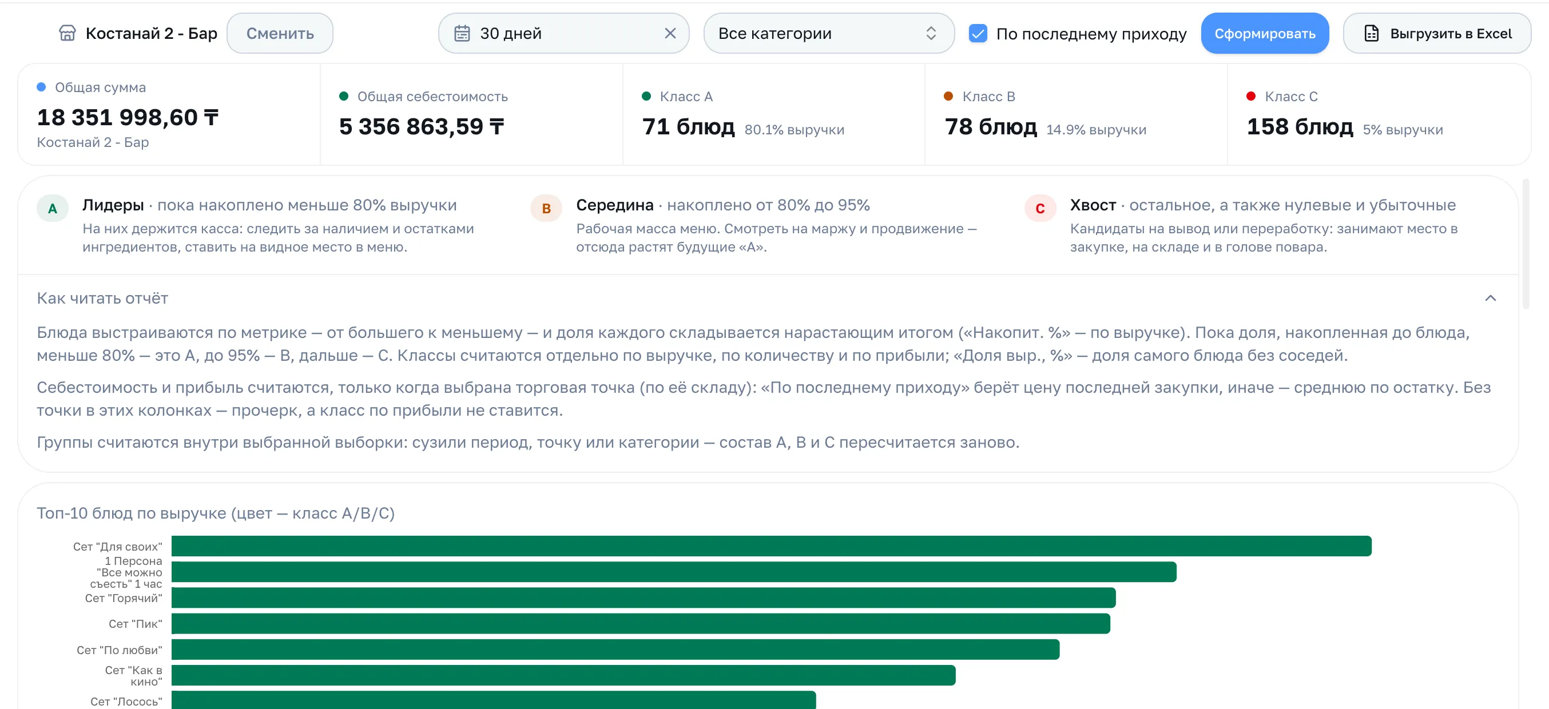Click the Общая сумма value 18 351 998,60 ₸
Image resolution: width=1549 pixels, height=709 pixels.
pyautogui.click(x=128, y=117)
